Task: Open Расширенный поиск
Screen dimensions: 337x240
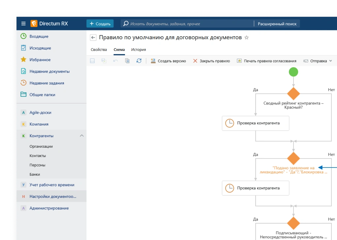Action: tap(277, 24)
